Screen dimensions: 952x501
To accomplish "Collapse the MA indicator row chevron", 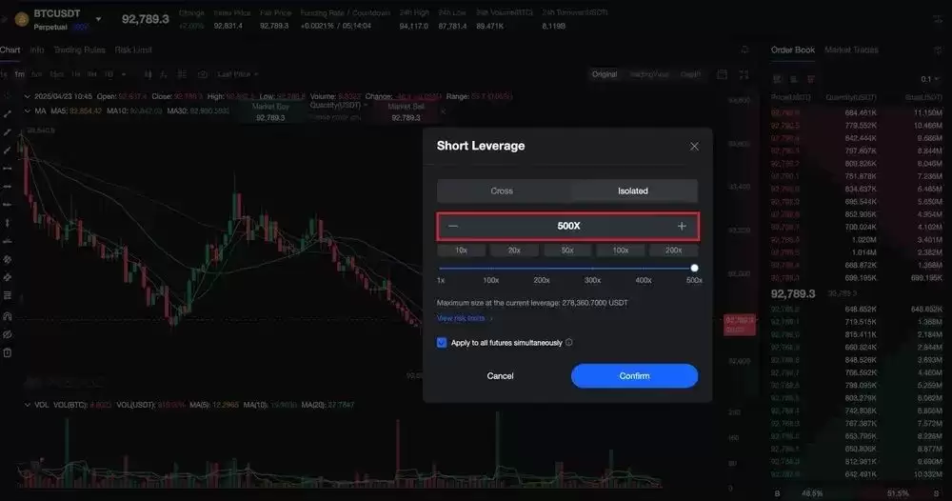I will coord(27,111).
